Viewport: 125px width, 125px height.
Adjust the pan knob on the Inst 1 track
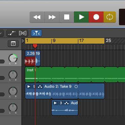point(13,75)
